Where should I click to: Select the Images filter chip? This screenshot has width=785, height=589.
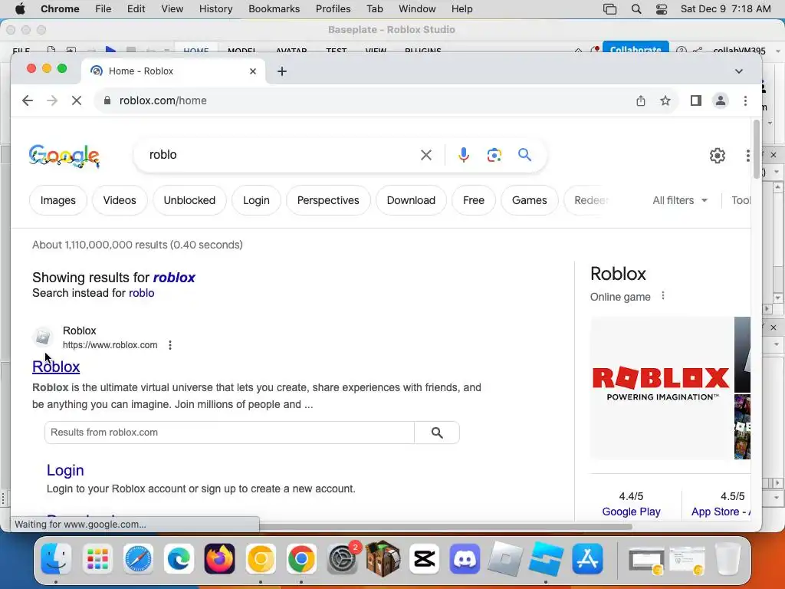tap(58, 200)
